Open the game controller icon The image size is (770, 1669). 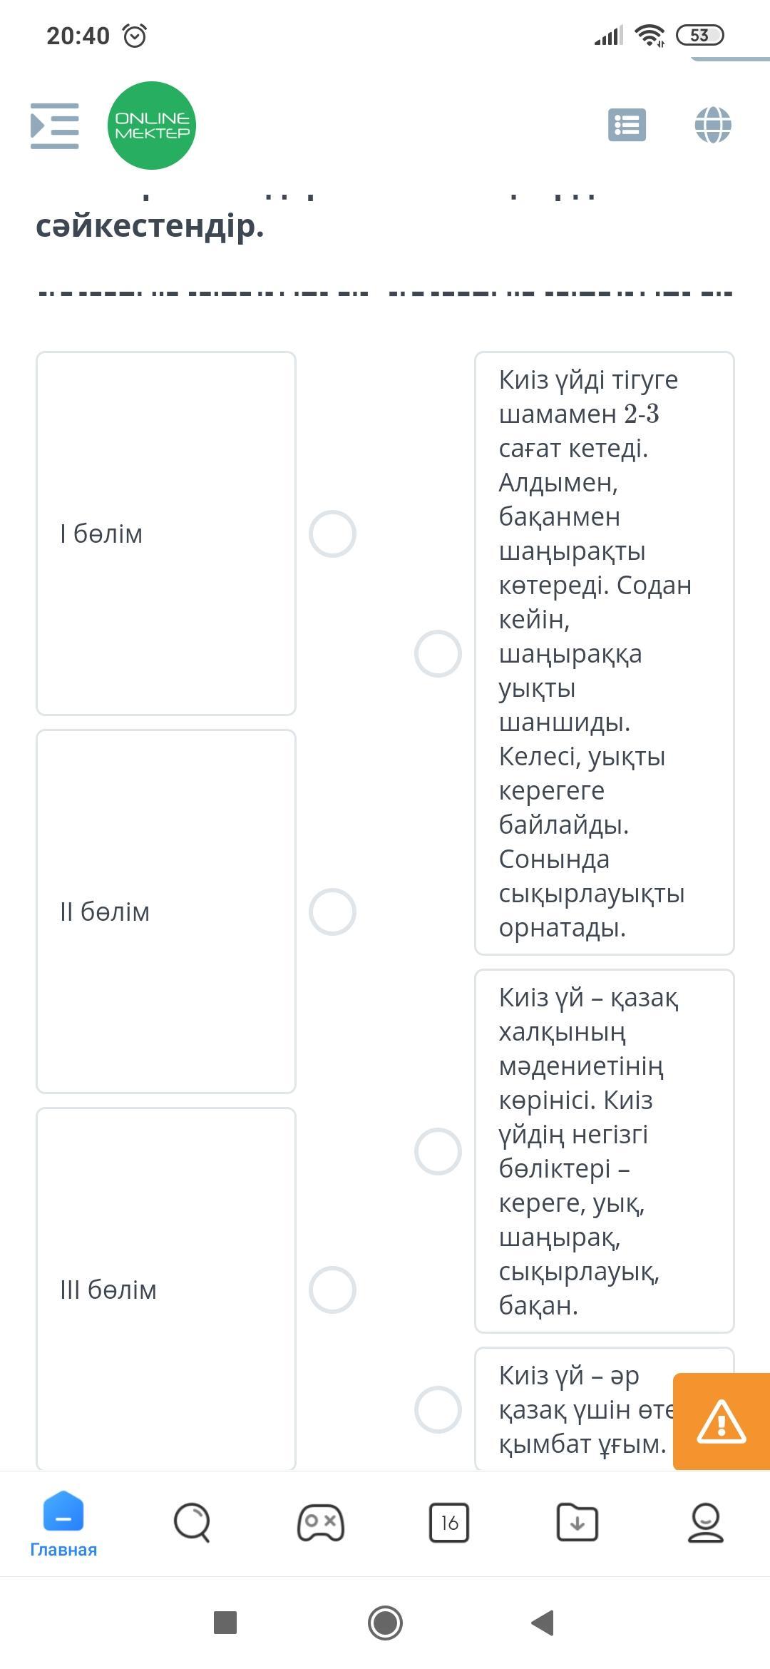click(x=321, y=1522)
